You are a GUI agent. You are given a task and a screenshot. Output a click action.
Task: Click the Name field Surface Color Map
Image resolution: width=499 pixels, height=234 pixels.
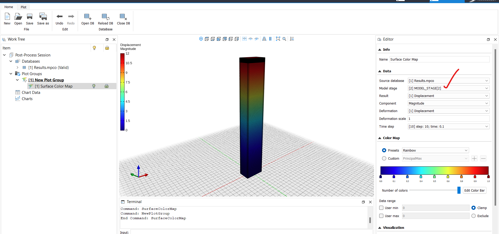pyautogui.click(x=439, y=59)
